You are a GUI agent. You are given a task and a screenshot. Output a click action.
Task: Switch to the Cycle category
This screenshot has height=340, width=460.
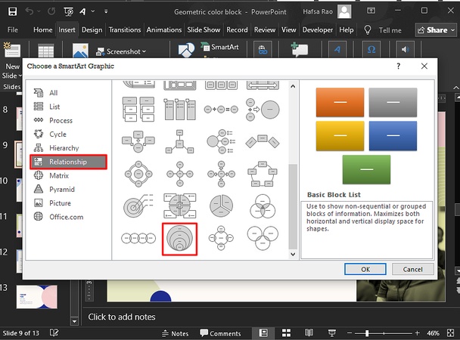tap(57, 134)
